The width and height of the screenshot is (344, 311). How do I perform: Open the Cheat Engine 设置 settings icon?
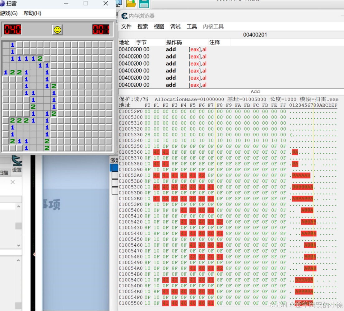click(x=17, y=164)
